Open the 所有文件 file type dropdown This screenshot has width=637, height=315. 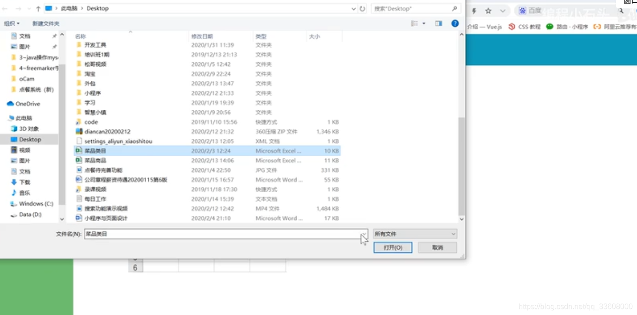point(415,234)
